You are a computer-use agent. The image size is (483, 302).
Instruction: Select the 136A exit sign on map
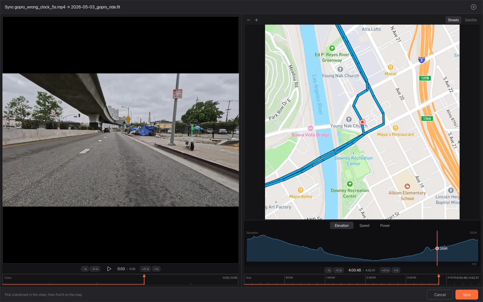coord(427,118)
